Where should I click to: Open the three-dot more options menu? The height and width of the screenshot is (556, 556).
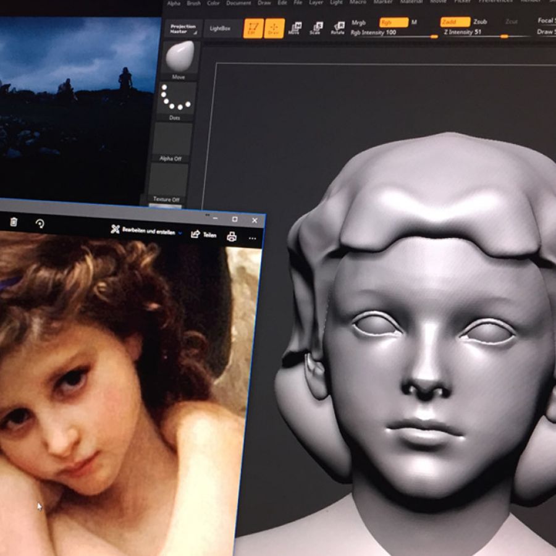[x=252, y=238]
